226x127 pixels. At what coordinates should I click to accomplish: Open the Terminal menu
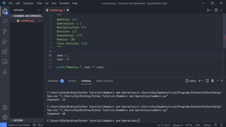click(64, 3)
